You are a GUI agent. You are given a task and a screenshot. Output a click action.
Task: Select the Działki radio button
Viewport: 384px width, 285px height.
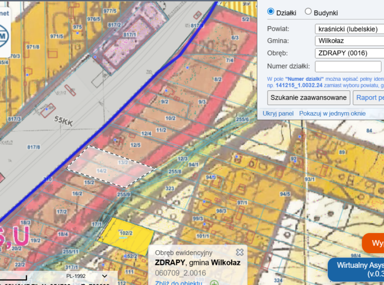pos(271,12)
